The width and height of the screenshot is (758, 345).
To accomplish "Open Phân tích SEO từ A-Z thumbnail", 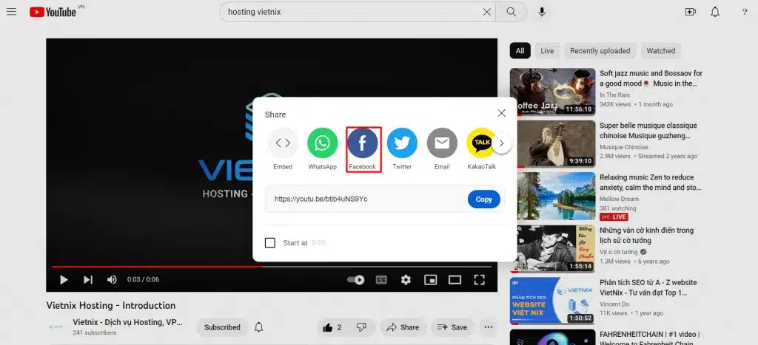I will pos(552,301).
